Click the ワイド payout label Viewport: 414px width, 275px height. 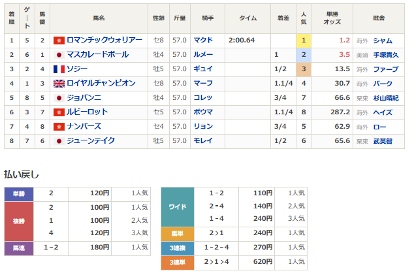point(178,206)
